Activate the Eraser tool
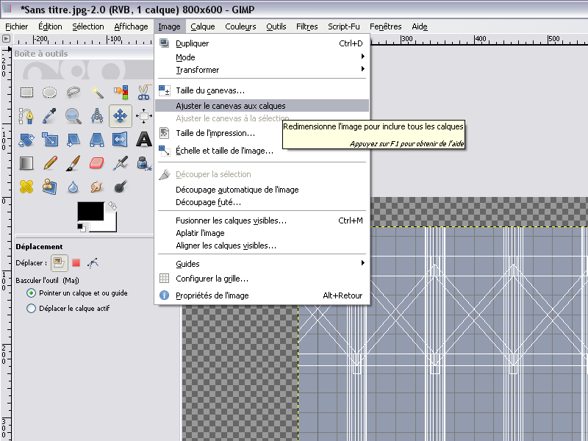The width and height of the screenshot is (588, 441). tap(97, 163)
